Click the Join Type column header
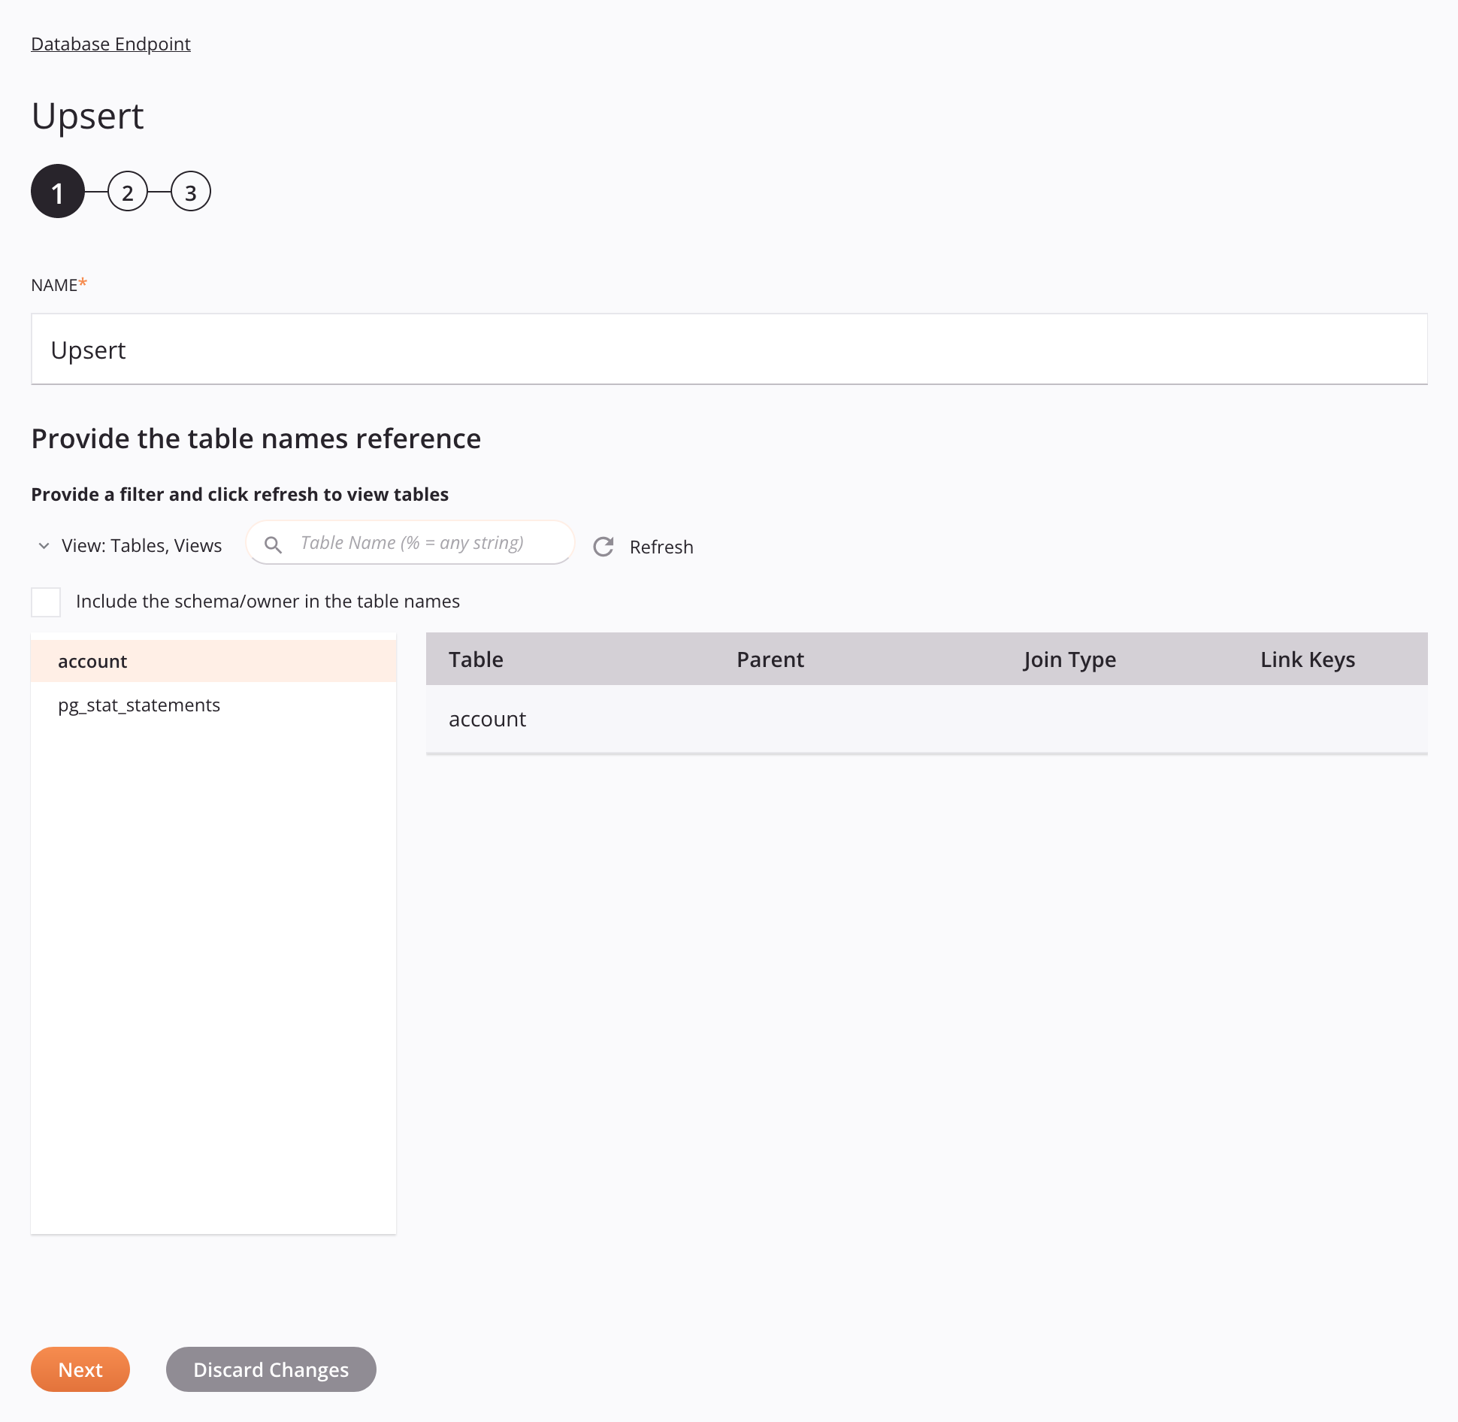This screenshot has width=1458, height=1422. (x=1069, y=659)
